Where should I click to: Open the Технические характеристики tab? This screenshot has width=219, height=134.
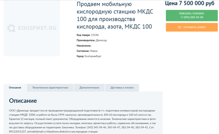[50, 88]
